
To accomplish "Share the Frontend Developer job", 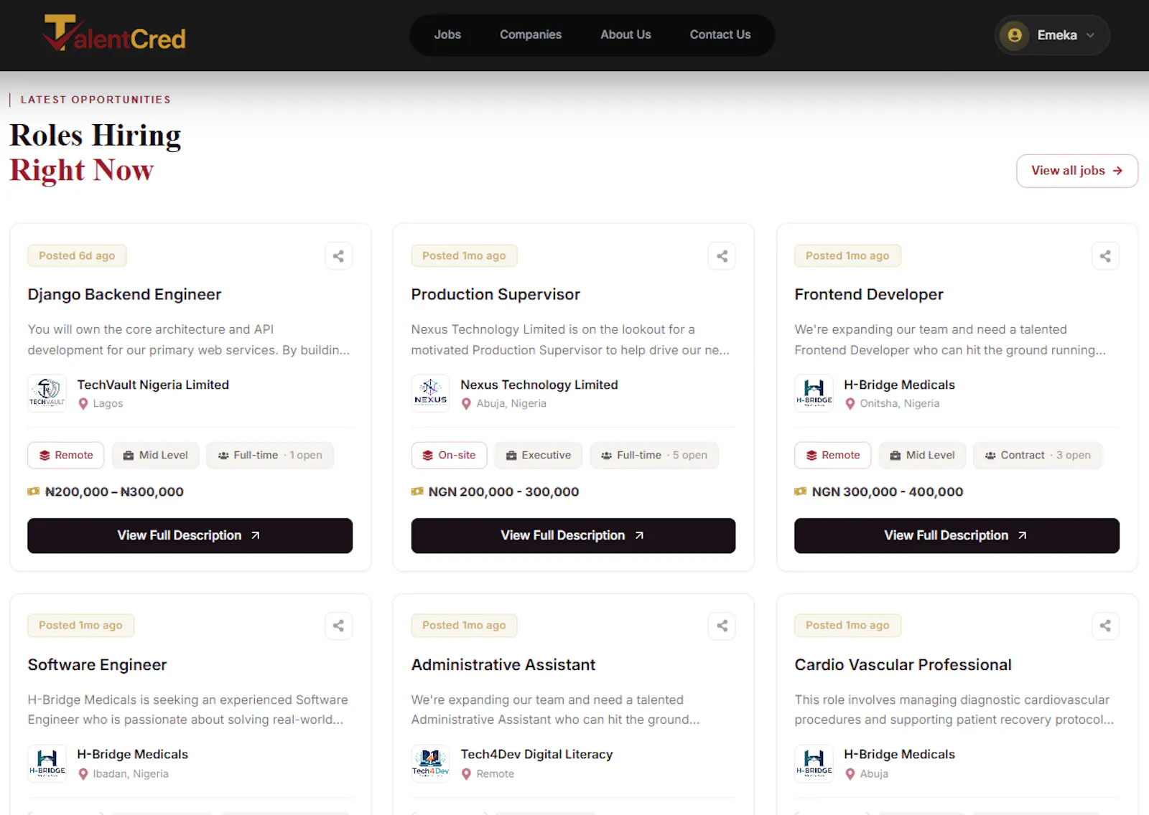I will [x=1105, y=256].
